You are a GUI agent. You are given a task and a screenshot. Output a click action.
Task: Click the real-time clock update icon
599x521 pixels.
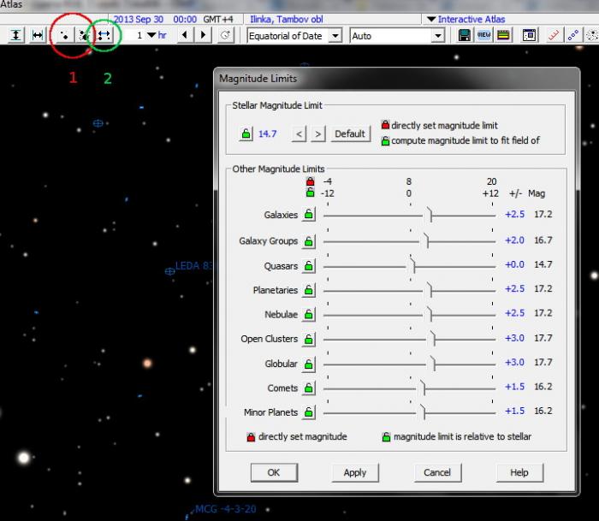pyautogui.click(x=225, y=36)
